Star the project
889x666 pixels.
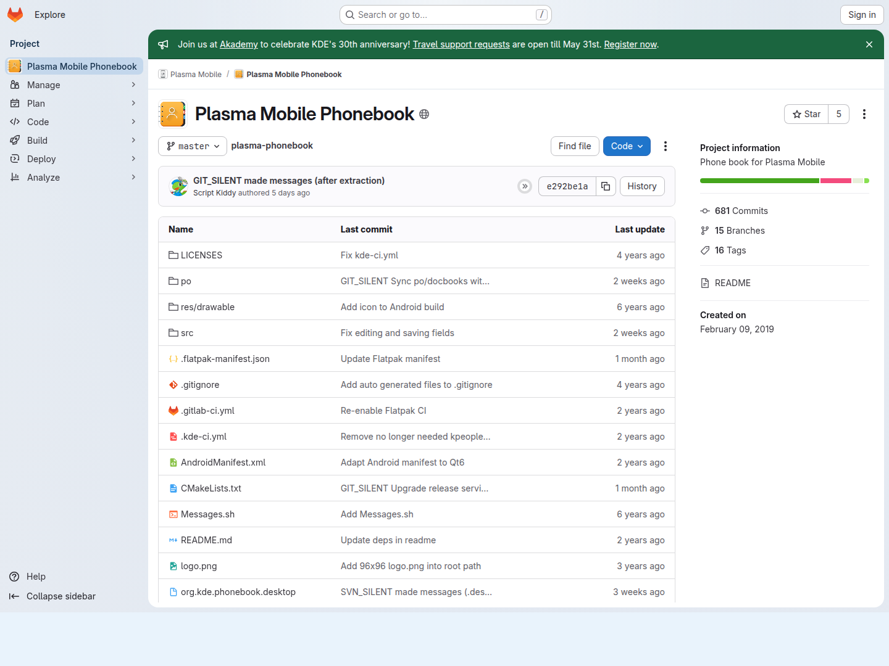tap(806, 114)
